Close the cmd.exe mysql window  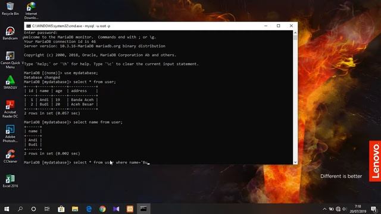[x=291, y=26]
